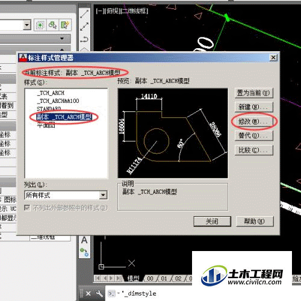
Task: Select the Multiline Text 'A' tool
Action: (84, 240)
